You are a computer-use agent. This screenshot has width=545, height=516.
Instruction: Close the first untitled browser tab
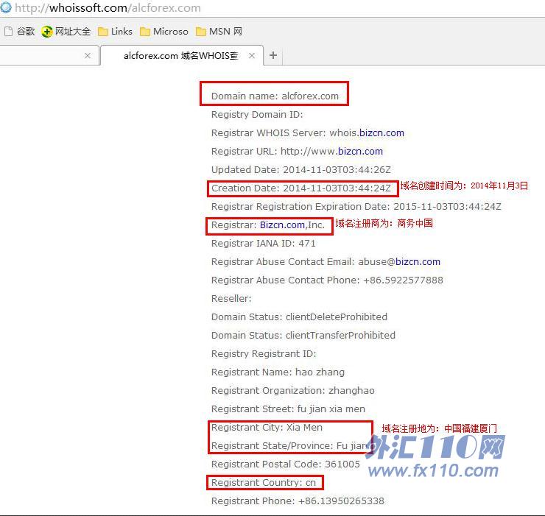pyautogui.click(x=88, y=56)
